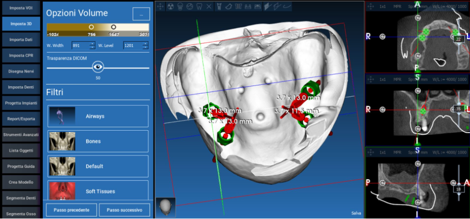Viewport: 470px width, 219px height.
Task: Click the bottom rotate handle in axial view
Action: point(417,56)
